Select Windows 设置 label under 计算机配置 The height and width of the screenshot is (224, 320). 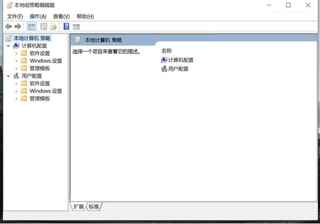pos(46,61)
